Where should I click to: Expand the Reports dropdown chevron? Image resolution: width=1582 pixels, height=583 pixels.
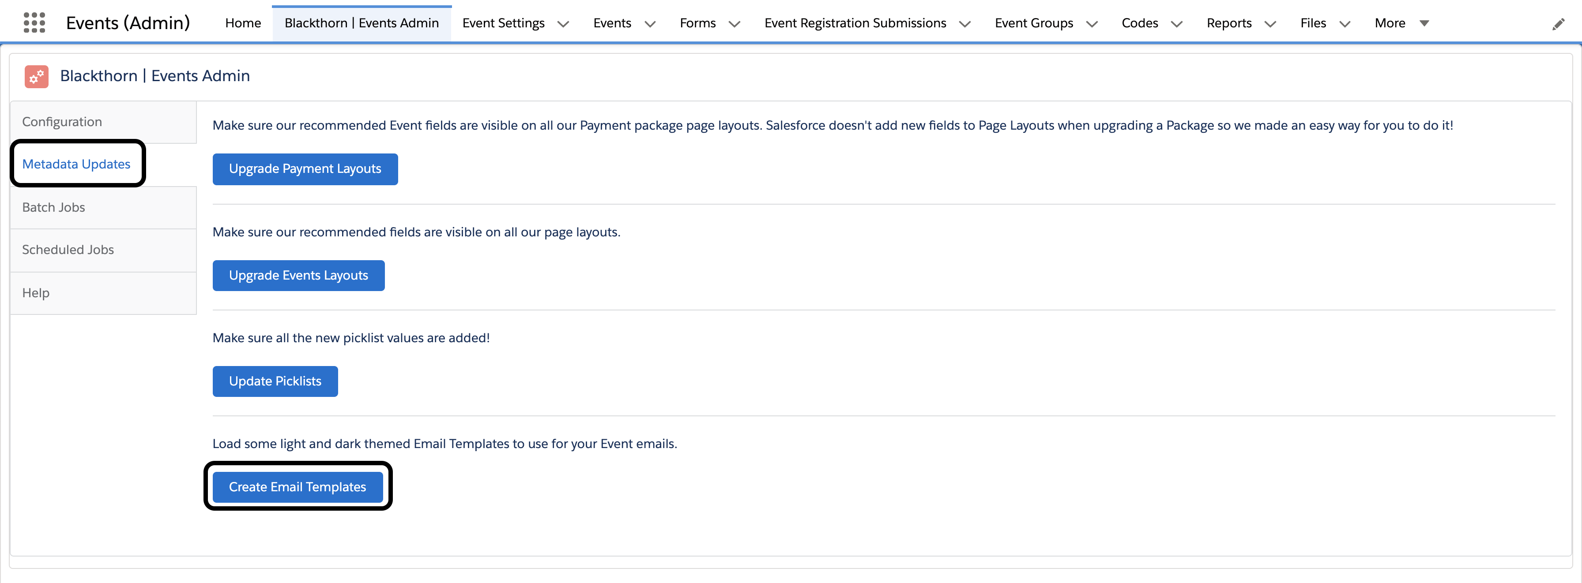point(1270,24)
